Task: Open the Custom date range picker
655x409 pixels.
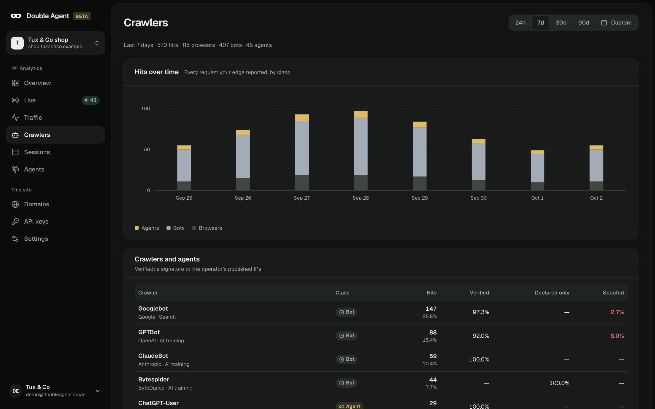Action: coord(616,23)
